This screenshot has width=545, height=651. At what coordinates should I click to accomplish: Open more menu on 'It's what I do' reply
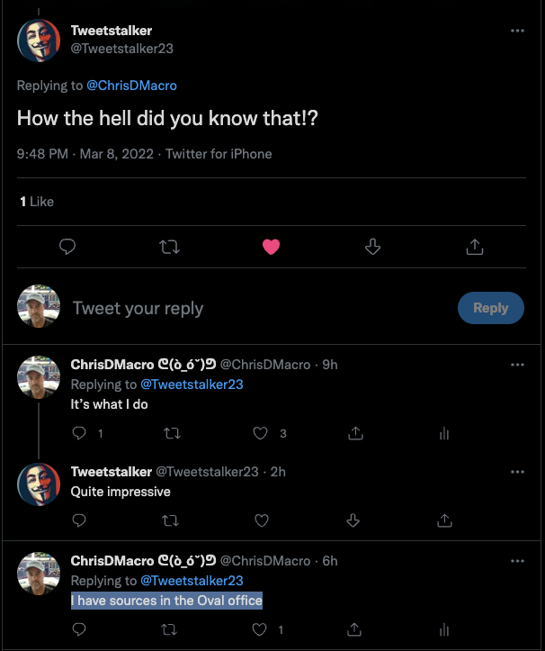[x=517, y=365]
